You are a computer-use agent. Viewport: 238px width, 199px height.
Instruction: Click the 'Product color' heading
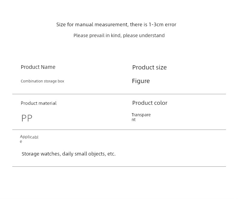pos(150,103)
